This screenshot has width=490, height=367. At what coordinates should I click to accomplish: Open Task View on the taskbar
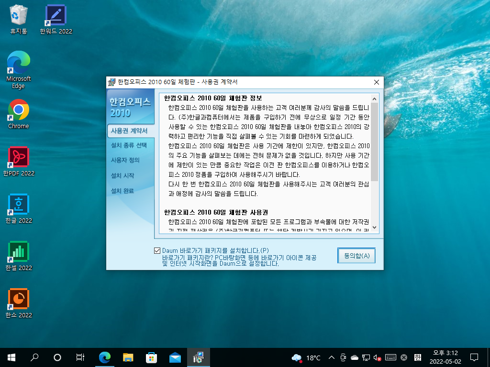click(x=80, y=357)
